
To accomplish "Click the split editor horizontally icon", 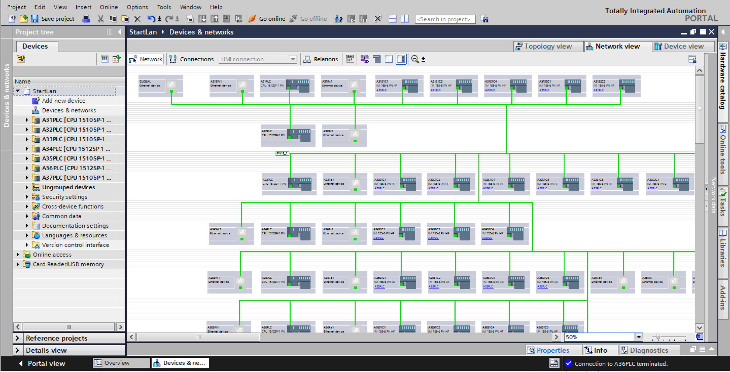I will point(392,19).
